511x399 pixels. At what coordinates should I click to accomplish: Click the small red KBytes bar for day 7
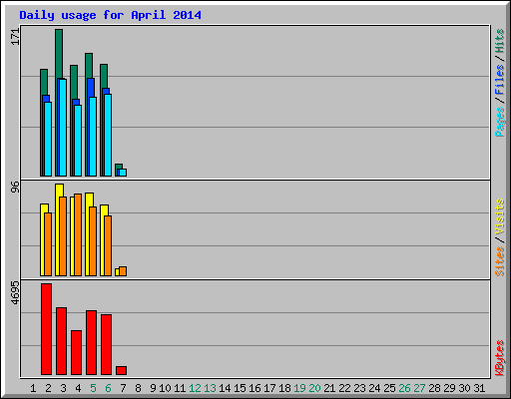(x=121, y=370)
